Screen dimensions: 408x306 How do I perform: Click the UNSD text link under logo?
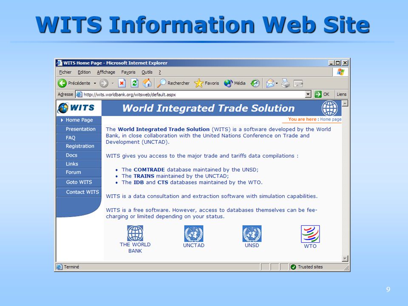click(252, 245)
